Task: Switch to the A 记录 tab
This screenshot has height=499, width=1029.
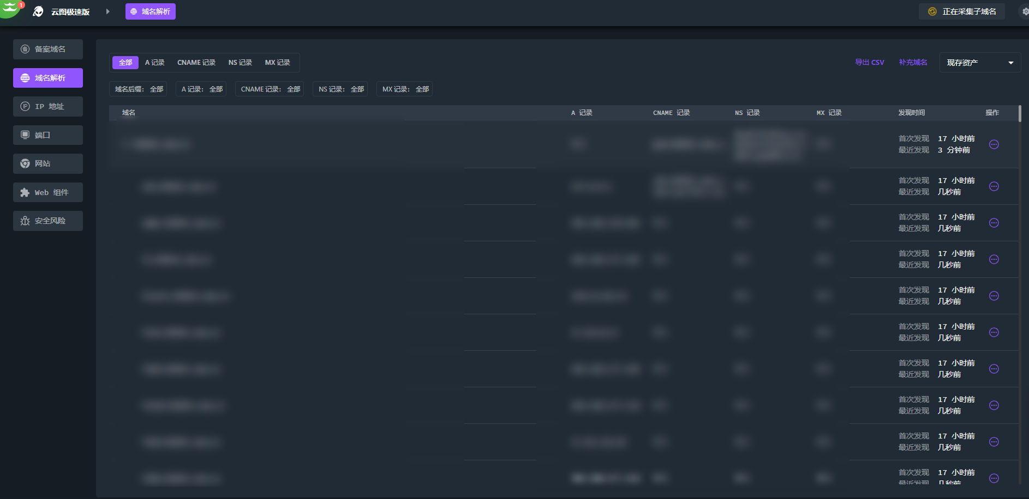Action: 154,63
